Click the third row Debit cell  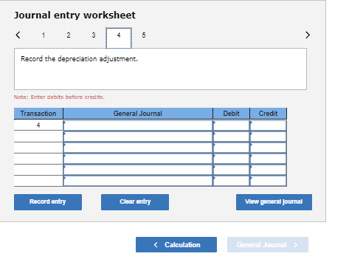(x=231, y=148)
